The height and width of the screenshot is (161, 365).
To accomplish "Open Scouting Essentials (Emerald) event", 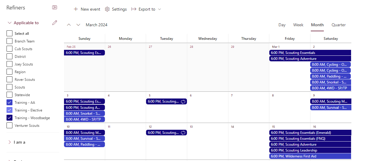I will (310, 133).
